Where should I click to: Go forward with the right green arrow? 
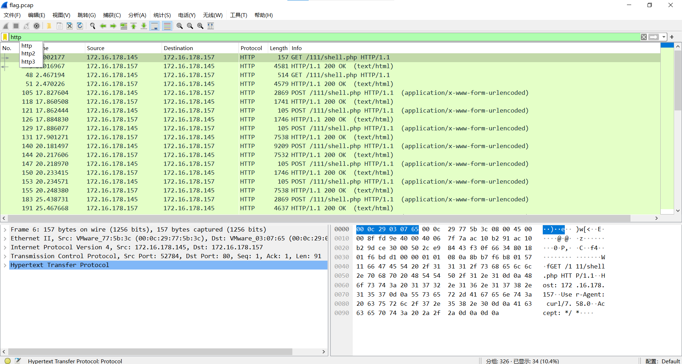[113, 26]
